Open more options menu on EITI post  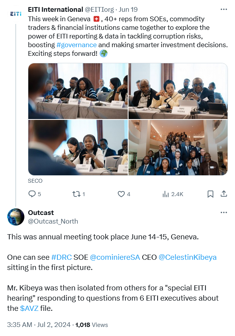pyautogui.click(x=224, y=9)
